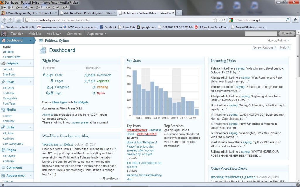The height and width of the screenshot is (187, 300).
Task: Open the DRUDGE REPORT 2011 bookmark
Action: 175,27
